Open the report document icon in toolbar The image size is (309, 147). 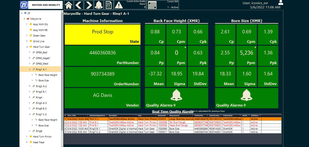coord(109,5)
